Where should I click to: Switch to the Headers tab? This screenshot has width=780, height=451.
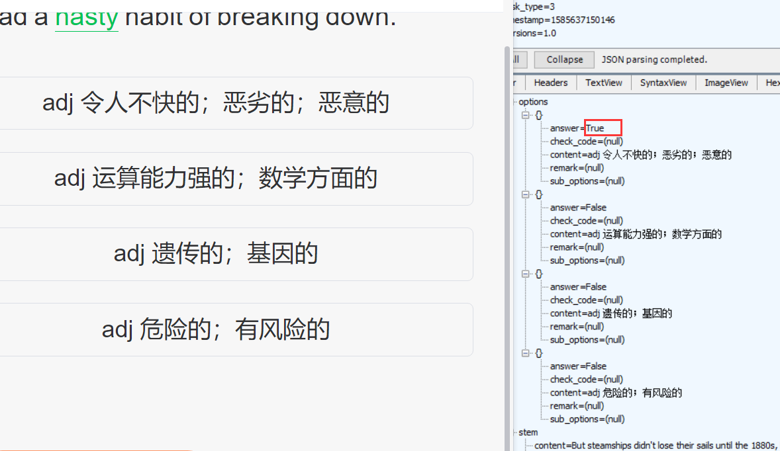551,83
